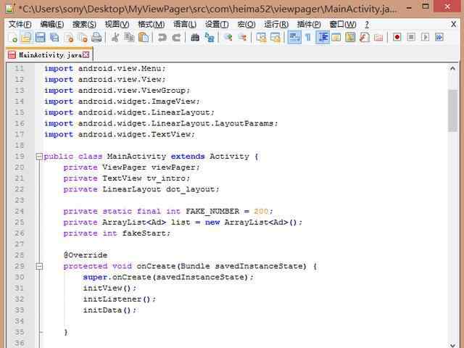Image resolution: width=464 pixels, height=348 pixels.
Task: Collapse the MainActivity class fold at line 19
Action: (39, 157)
